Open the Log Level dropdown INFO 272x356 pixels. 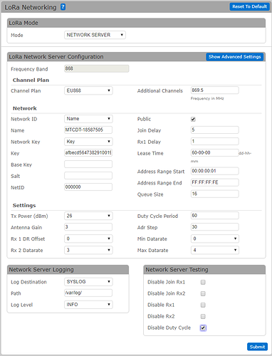coord(88,305)
